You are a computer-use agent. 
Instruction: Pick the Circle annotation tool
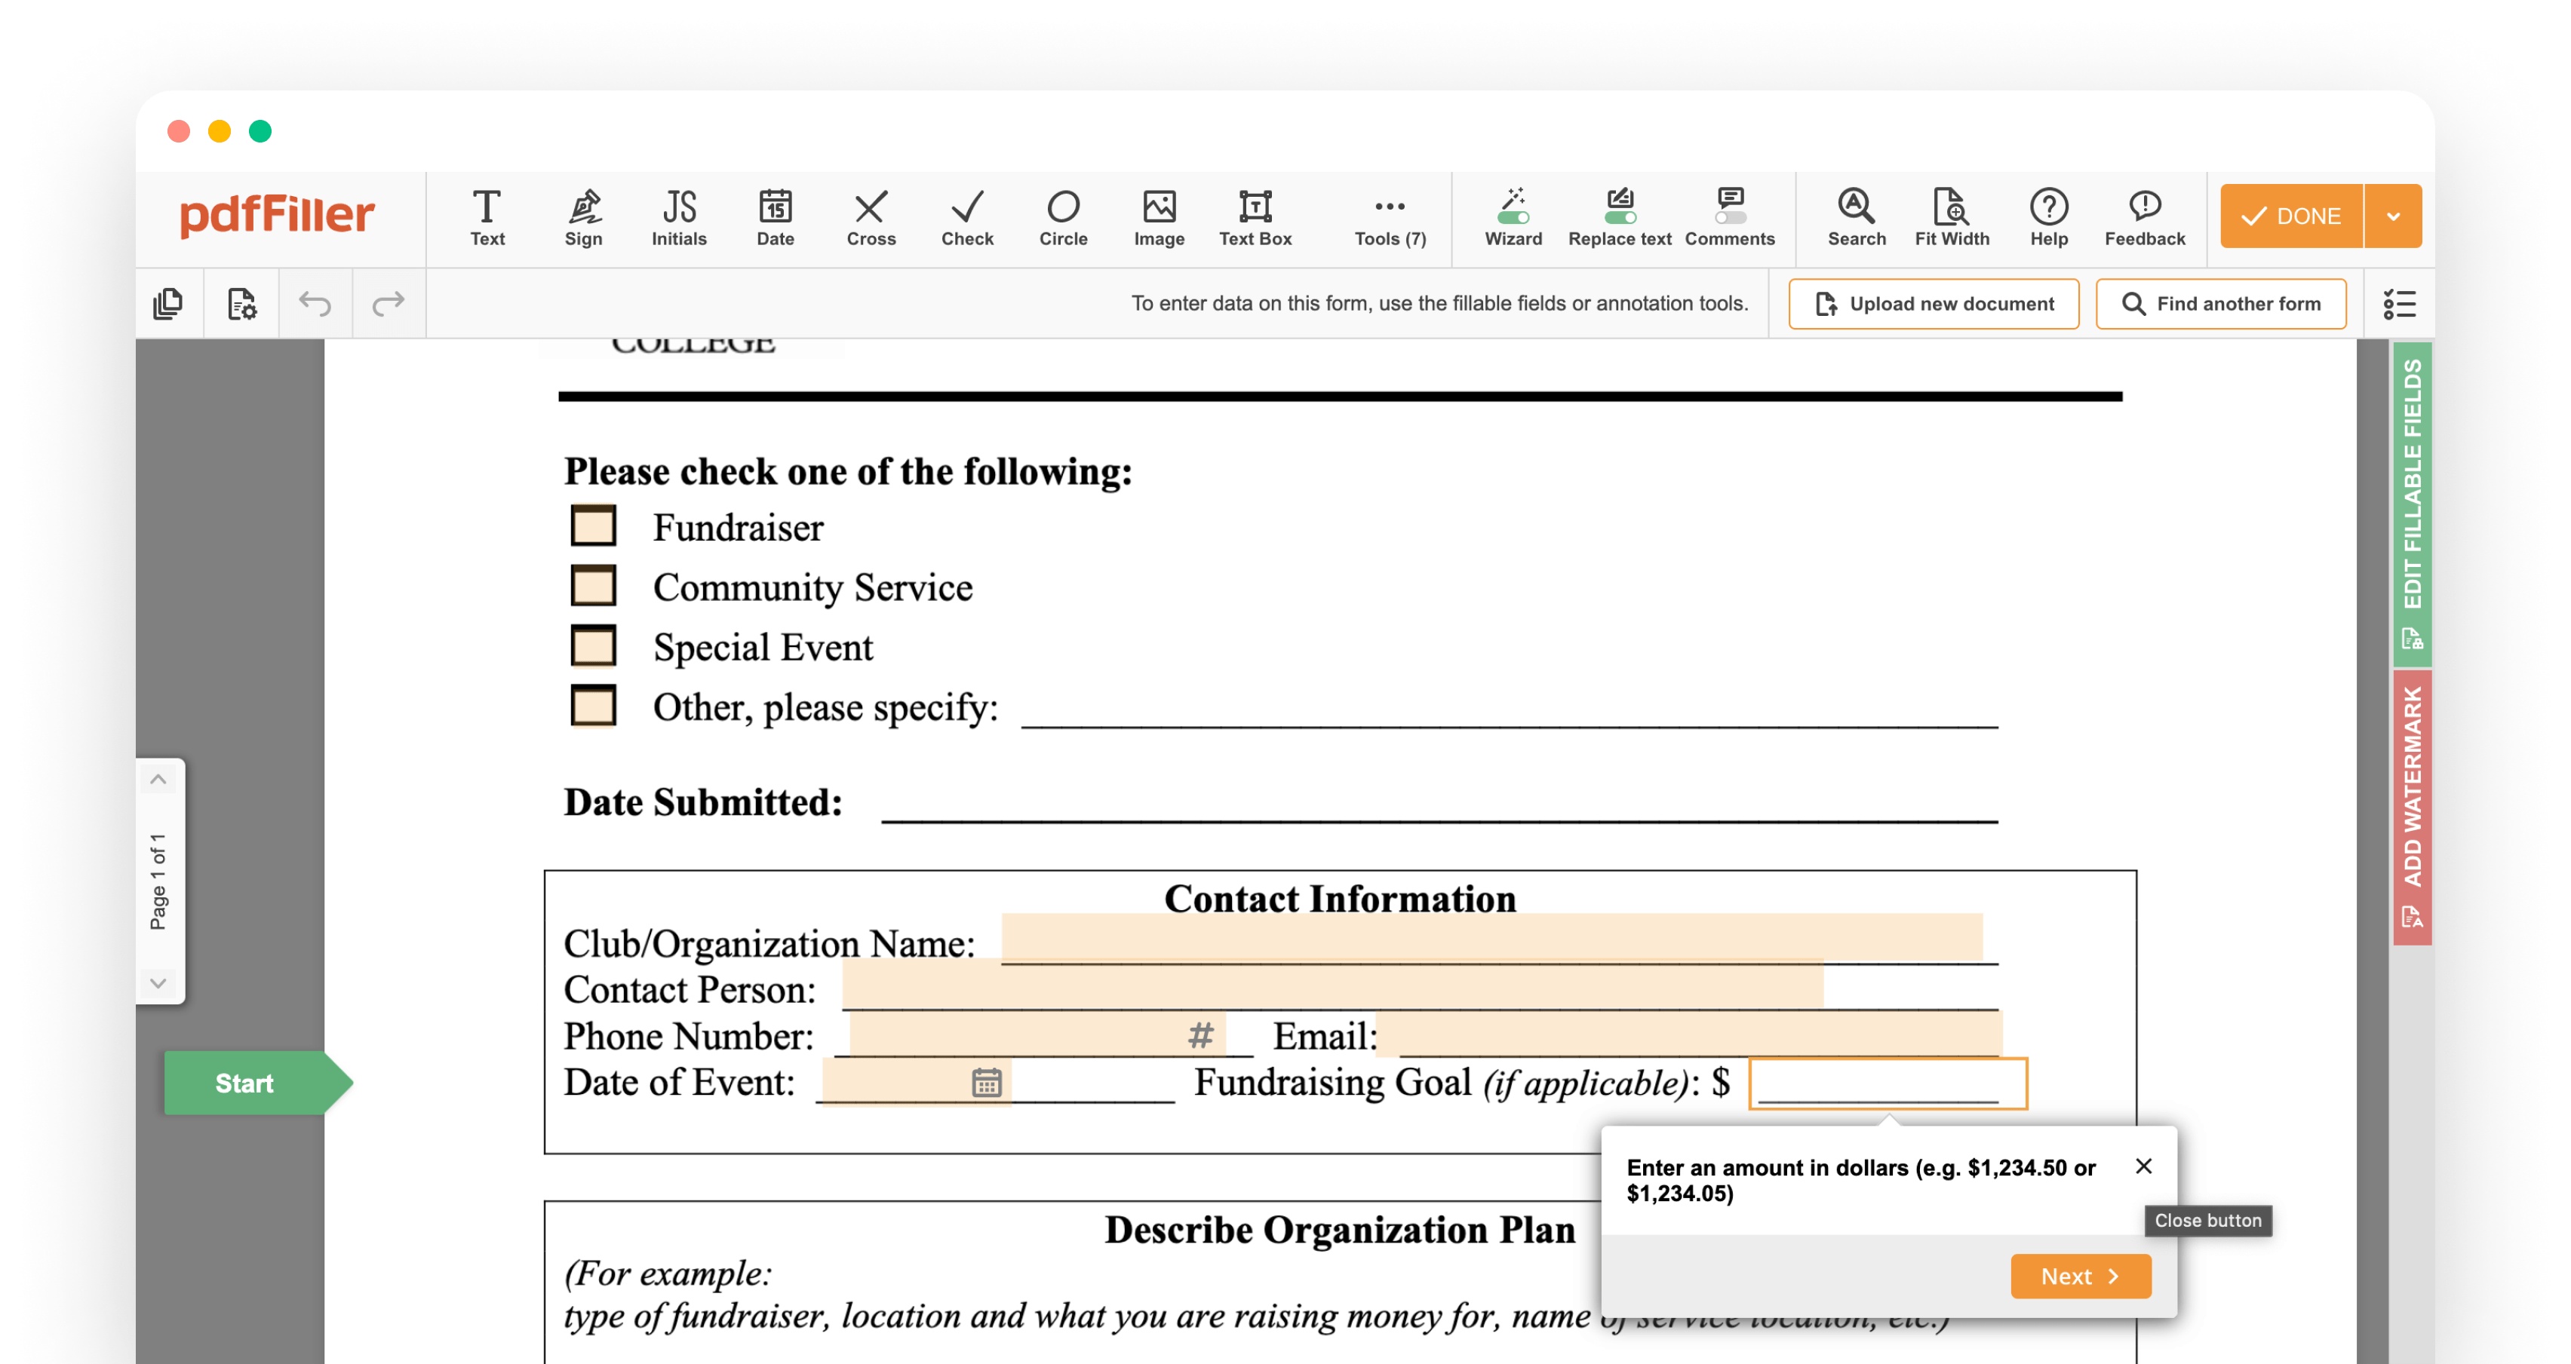point(1063,216)
